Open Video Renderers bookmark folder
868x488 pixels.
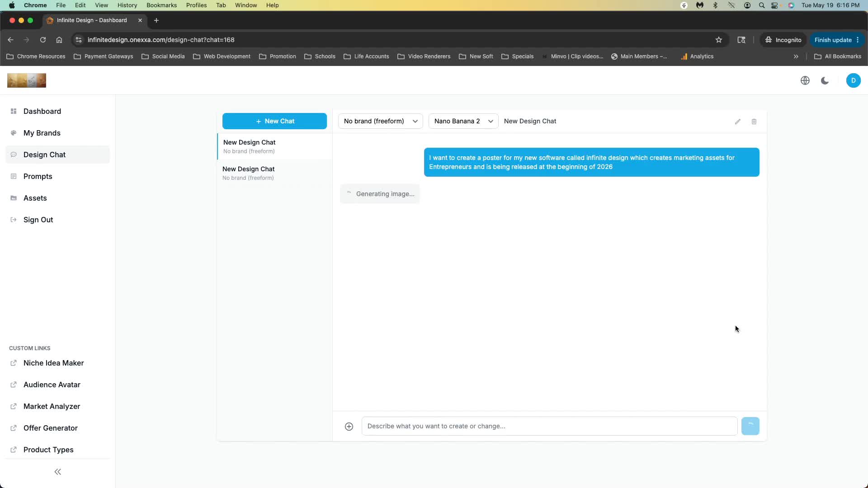coord(424,56)
